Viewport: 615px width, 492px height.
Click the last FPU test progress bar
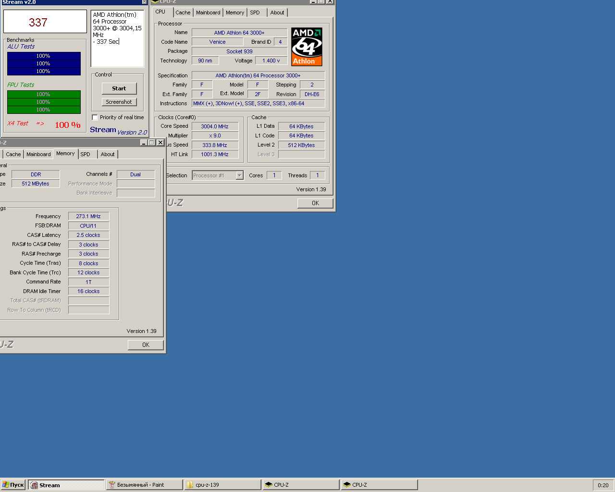coord(44,110)
